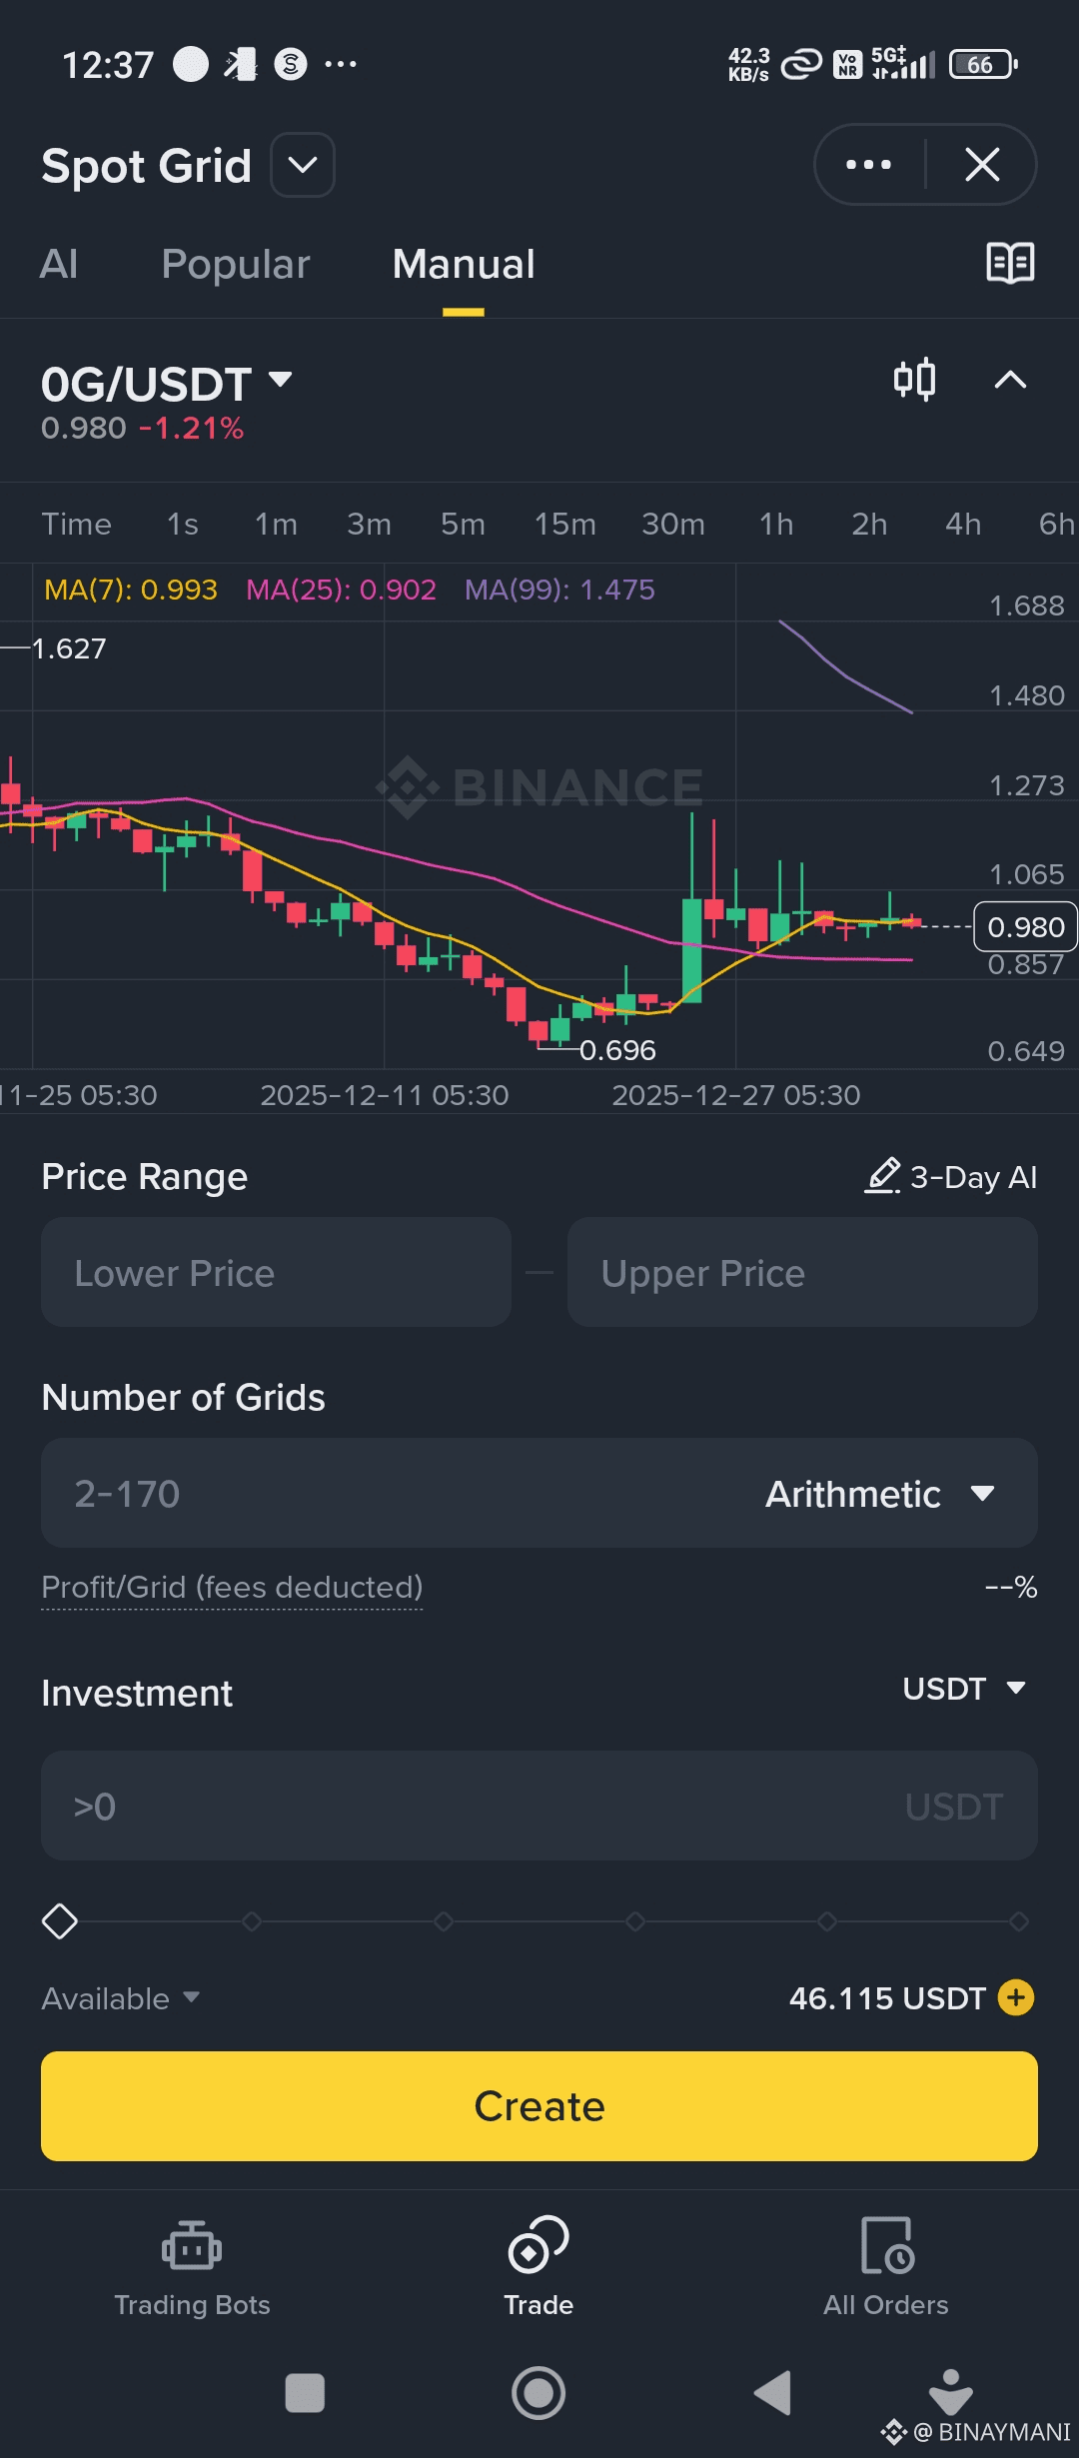Select the 15m chart interval
Image resolution: width=1079 pixels, height=2458 pixels.
tap(564, 524)
